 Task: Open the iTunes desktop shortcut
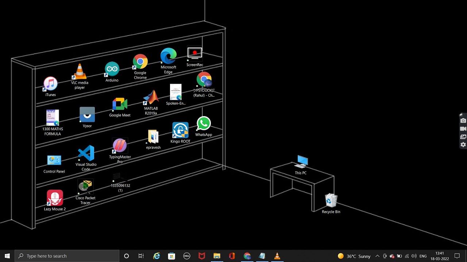(50, 87)
